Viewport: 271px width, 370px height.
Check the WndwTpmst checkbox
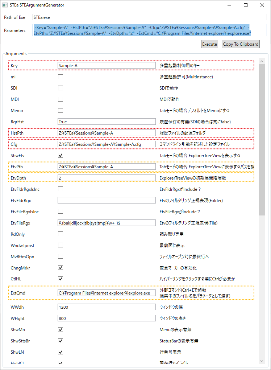61,245
